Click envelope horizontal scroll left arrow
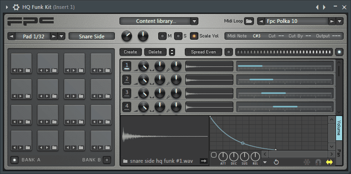This screenshot has height=174, width=351. pos(265,154)
